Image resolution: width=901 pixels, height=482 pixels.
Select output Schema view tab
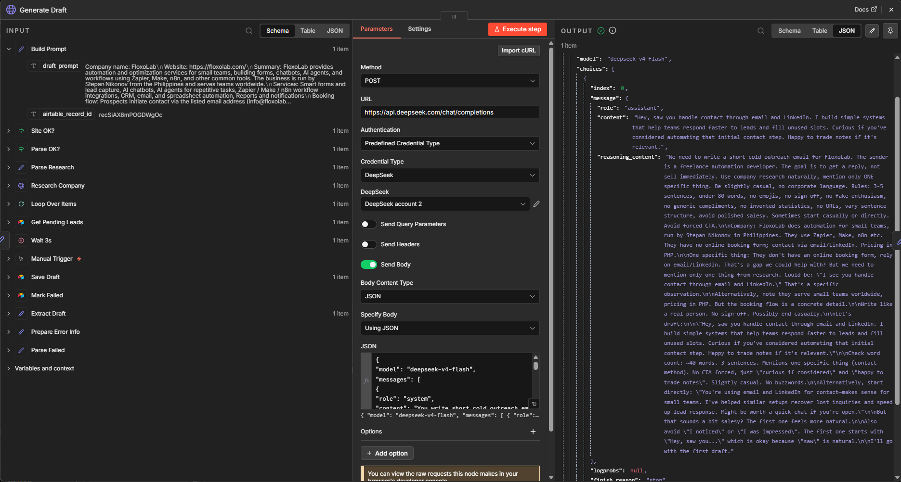pos(789,31)
